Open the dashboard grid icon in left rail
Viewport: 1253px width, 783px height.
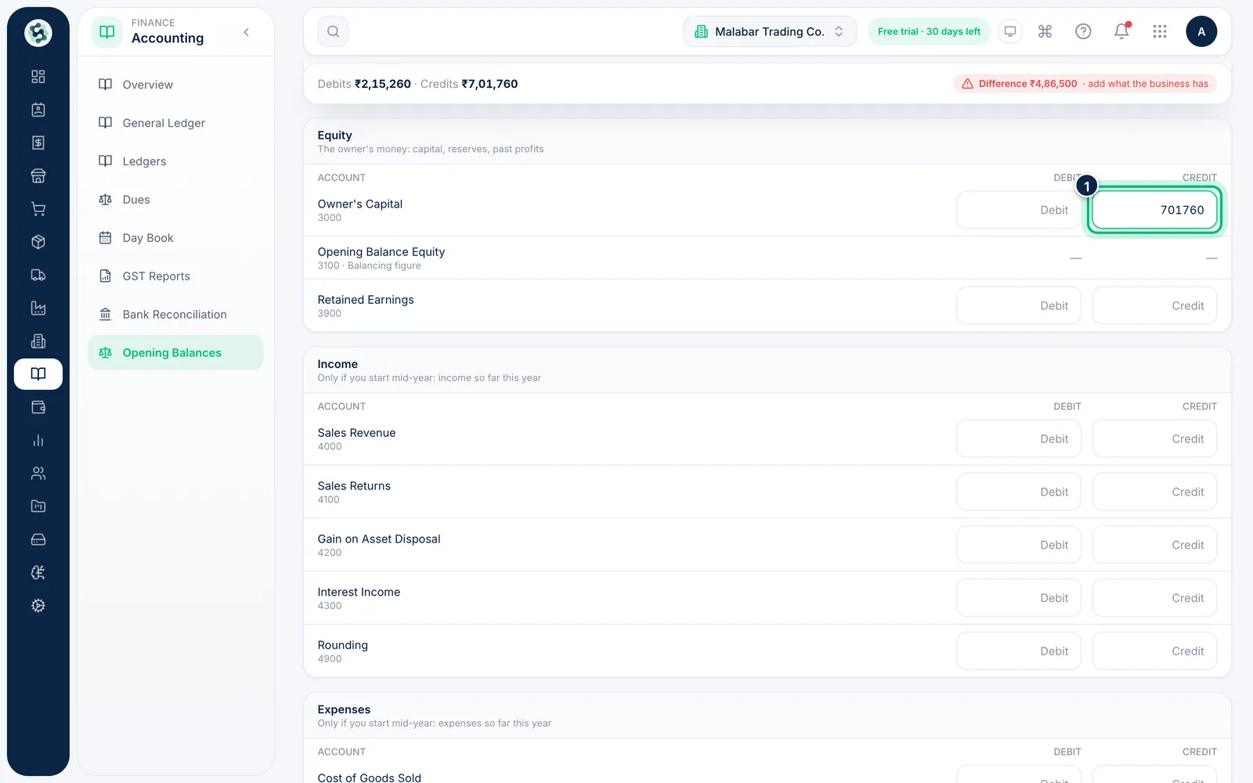pyautogui.click(x=38, y=77)
